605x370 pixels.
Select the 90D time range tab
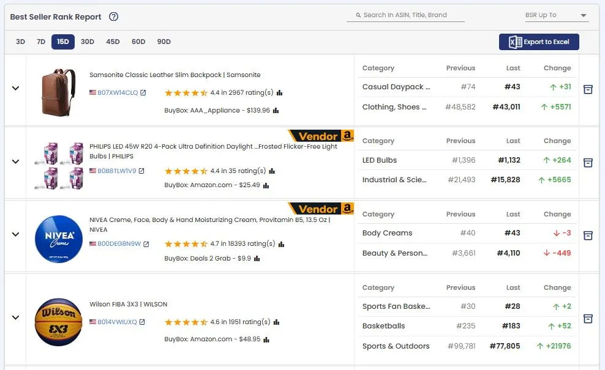click(163, 42)
